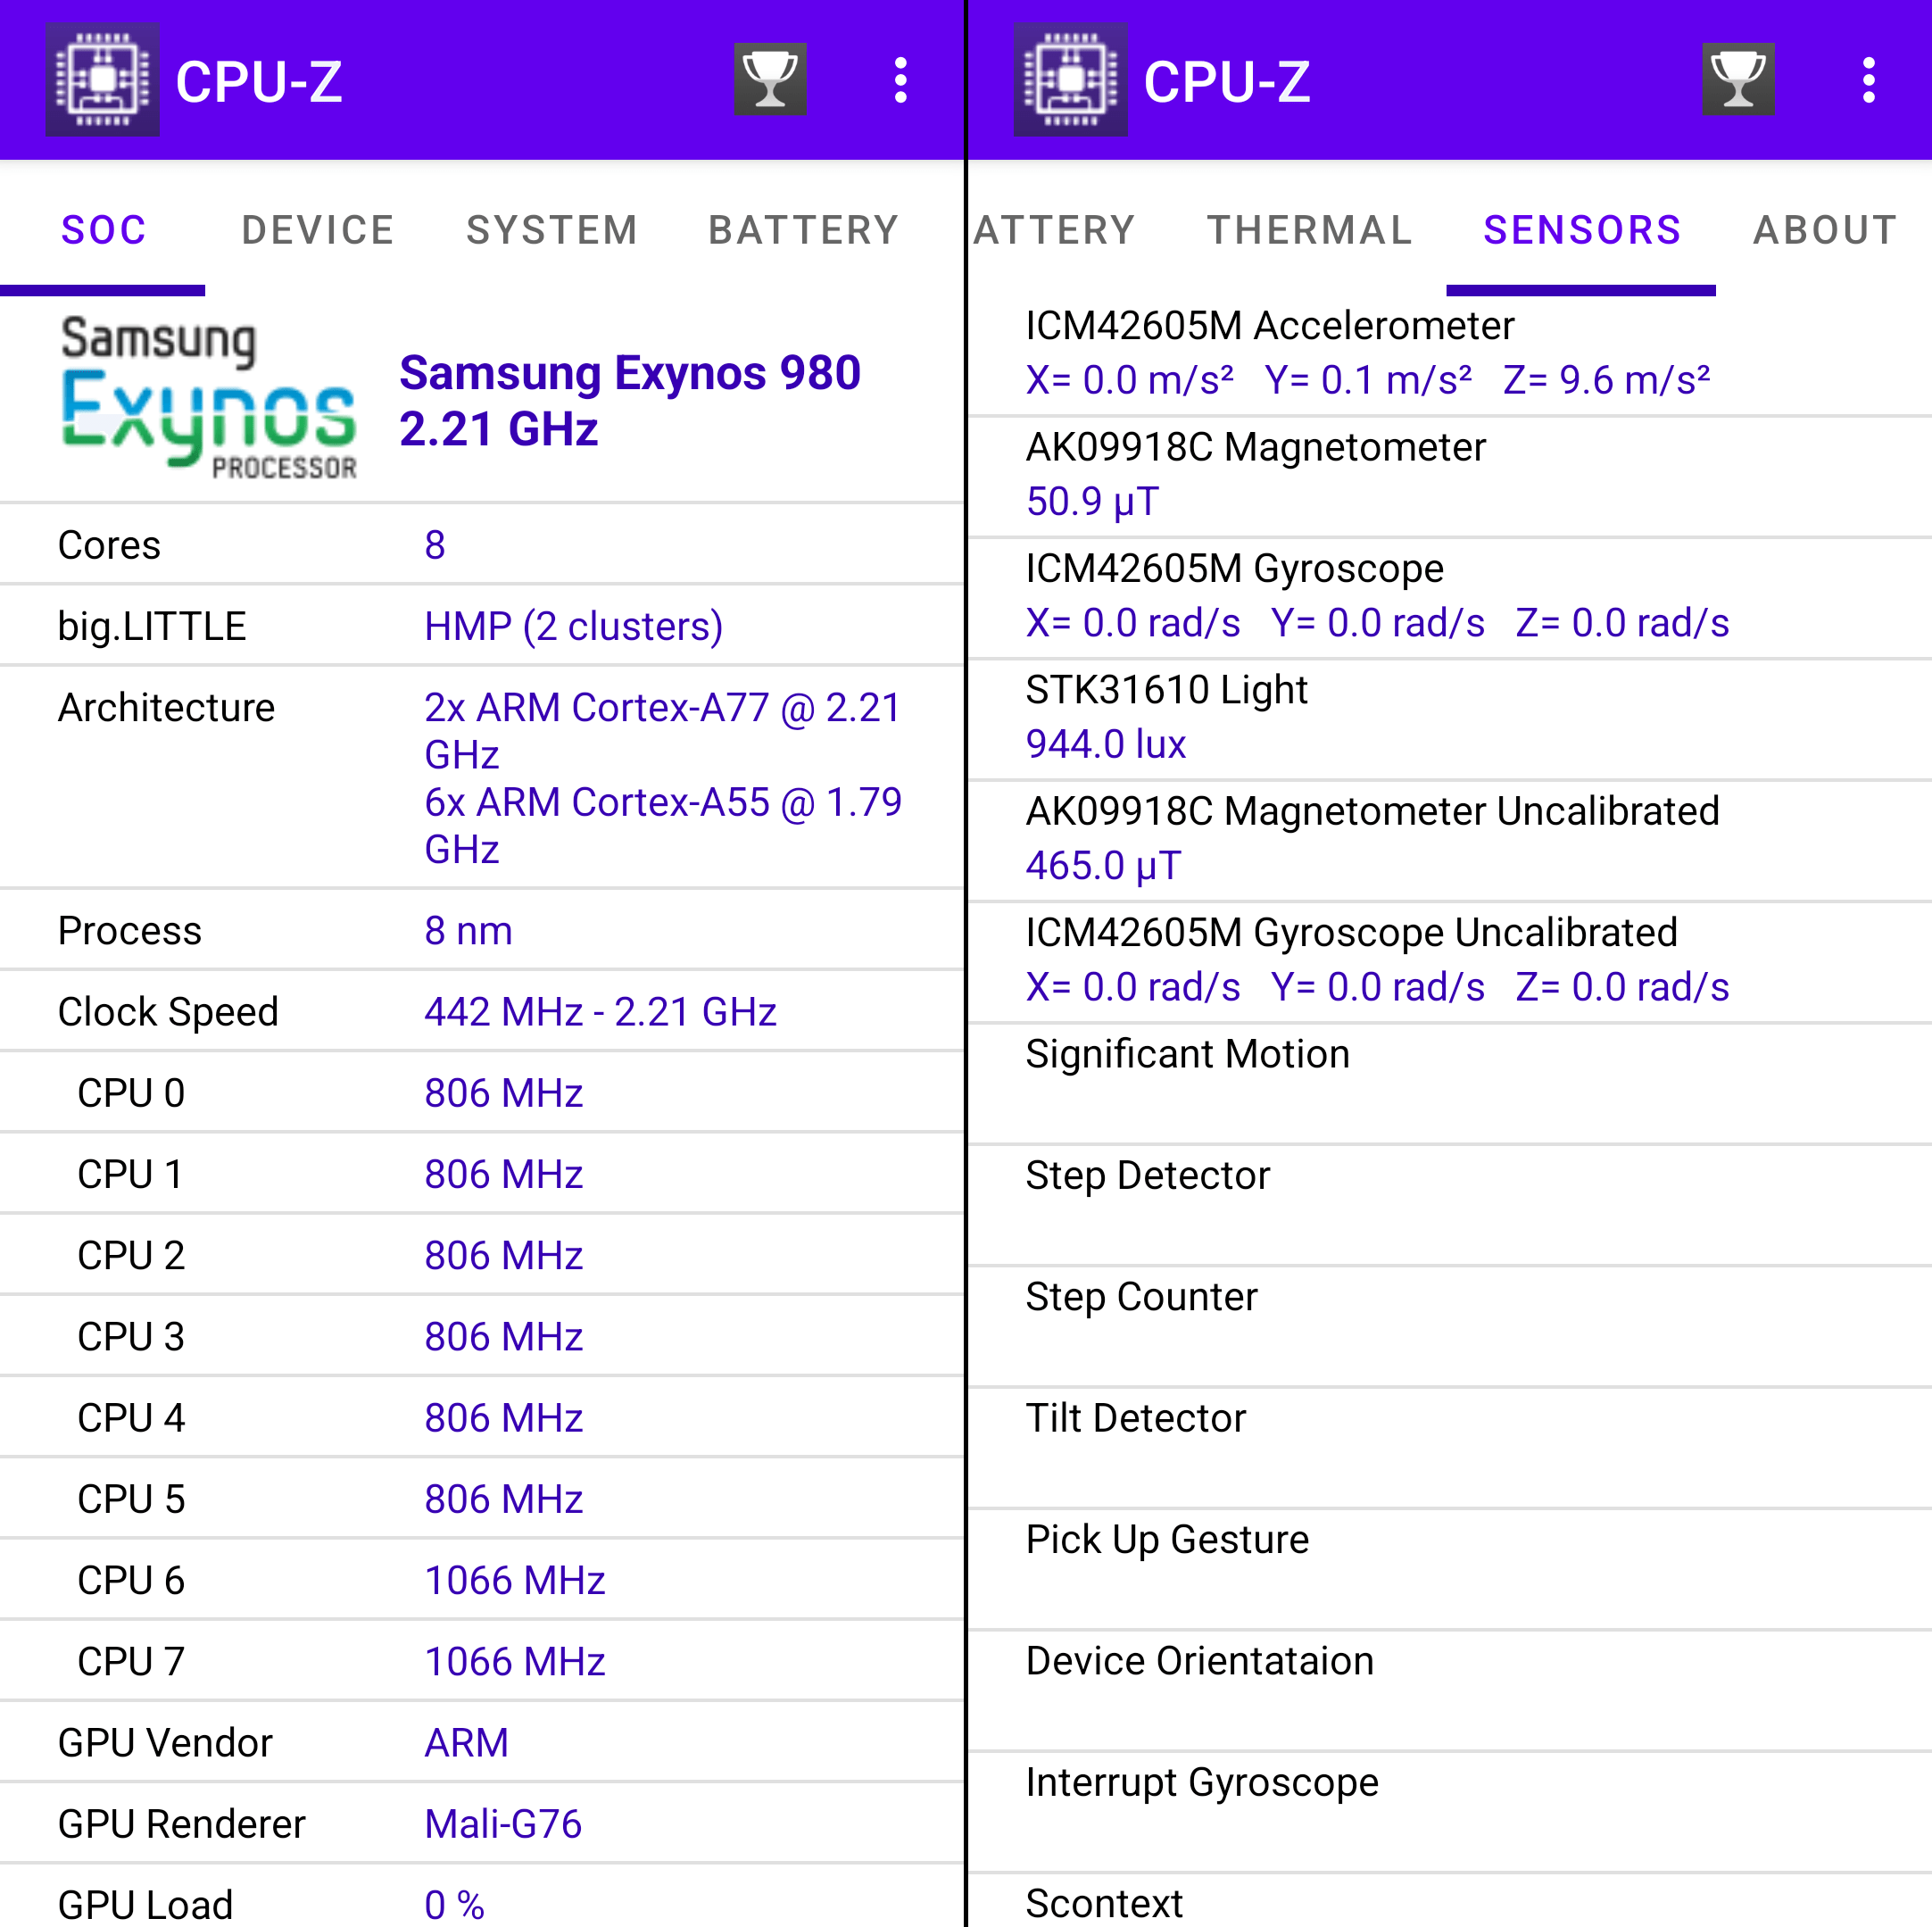Open the left three-dot overflow menu

[x=900, y=80]
